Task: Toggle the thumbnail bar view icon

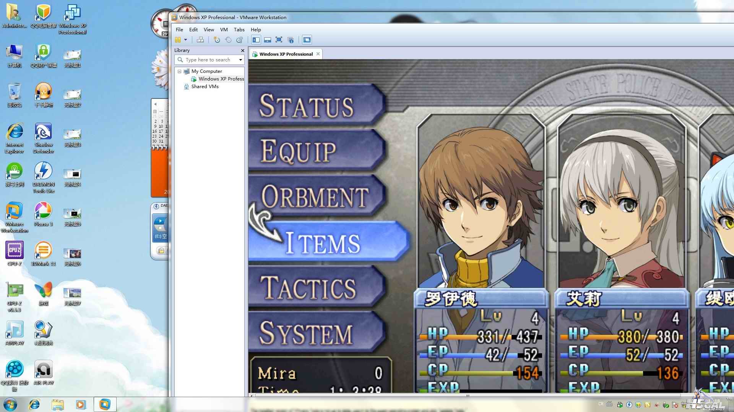Action: pyautogui.click(x=268, y=40)
